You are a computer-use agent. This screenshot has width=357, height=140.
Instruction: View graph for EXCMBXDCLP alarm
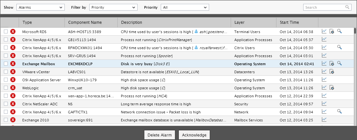324,63
